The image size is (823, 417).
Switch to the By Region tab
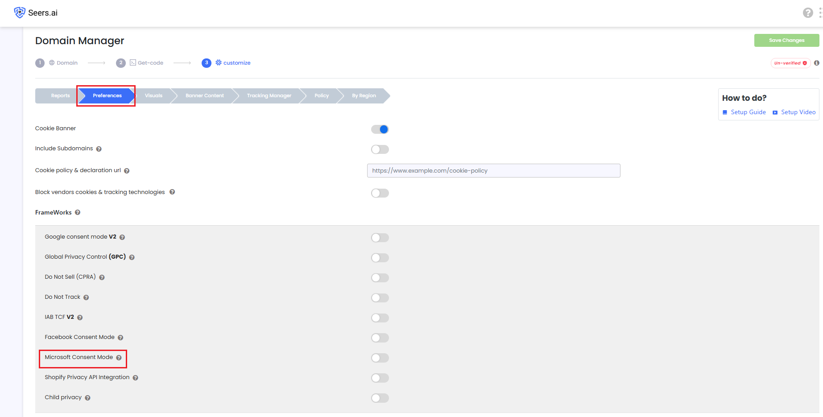[364, 96]
